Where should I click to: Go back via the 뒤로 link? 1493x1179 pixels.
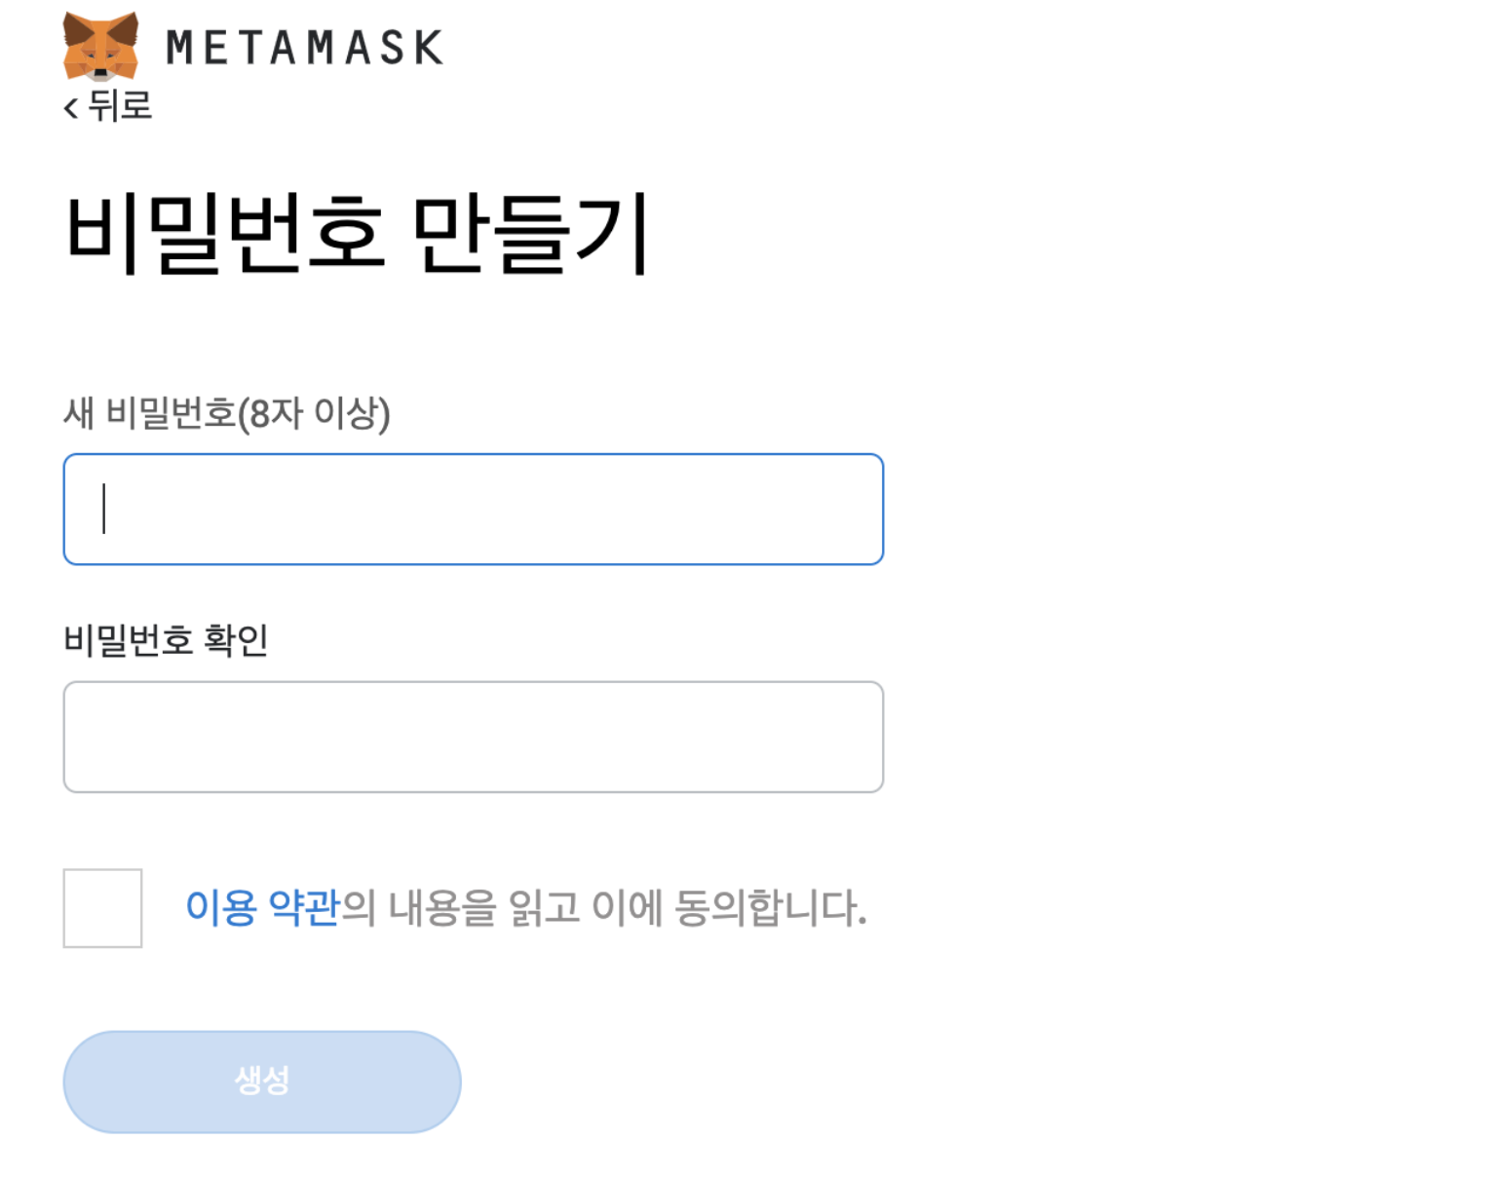pos(108,105)
